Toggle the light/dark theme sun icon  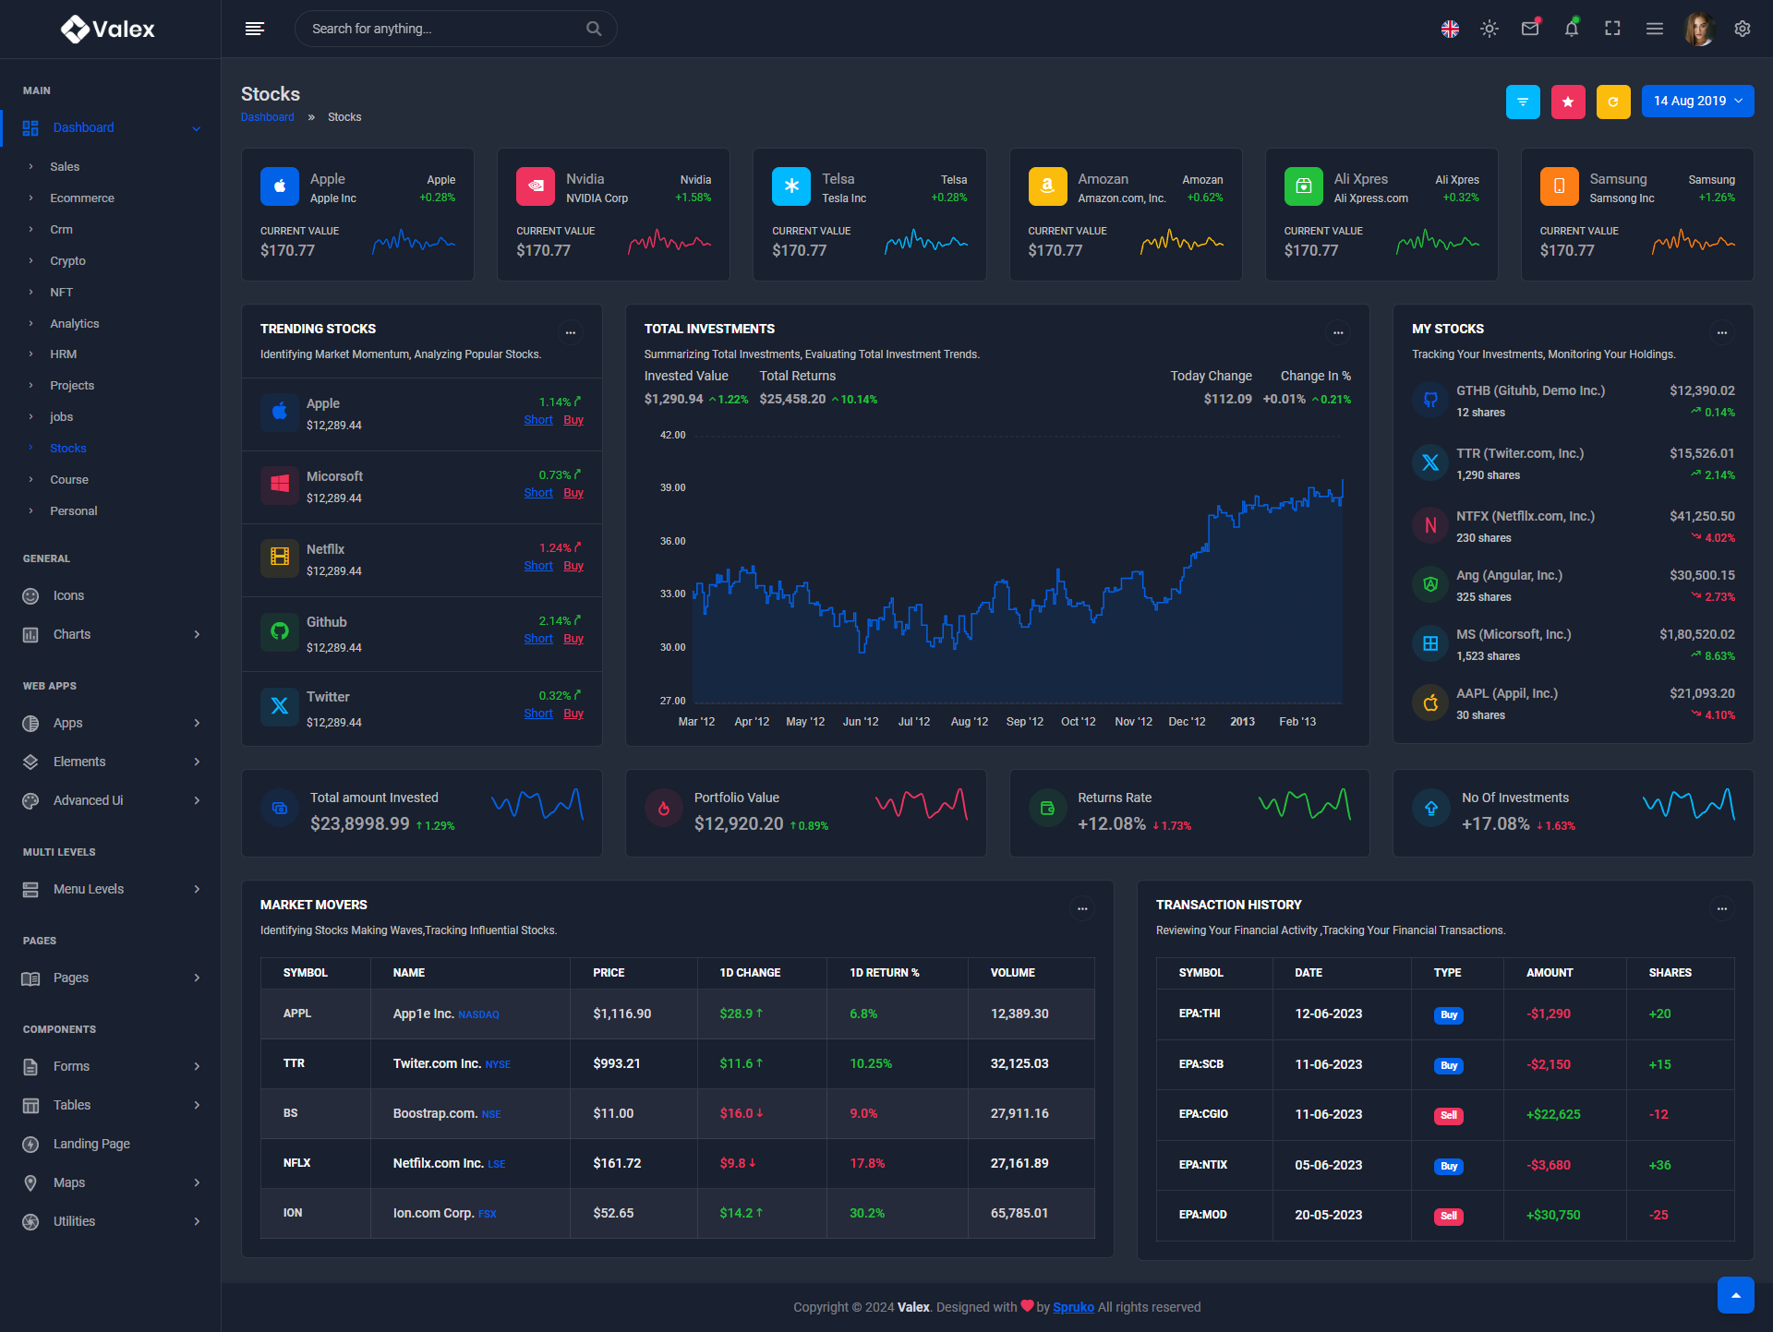1489,29
